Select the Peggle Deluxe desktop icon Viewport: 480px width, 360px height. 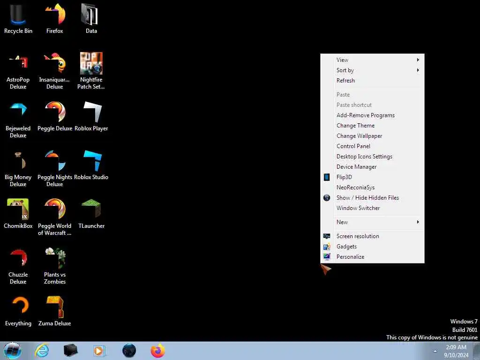click(55, 116)
